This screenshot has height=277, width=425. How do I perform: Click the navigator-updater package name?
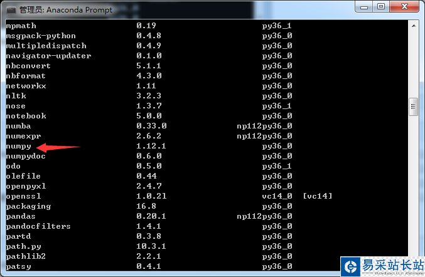pyautogui.click(x=48, y=56)
